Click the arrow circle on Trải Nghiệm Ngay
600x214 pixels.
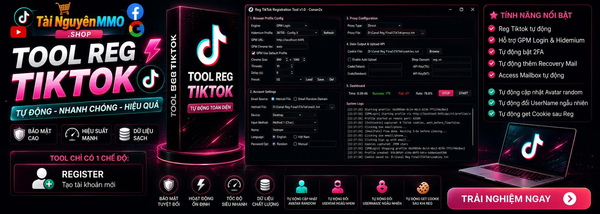pyautogui.click(x=570, y=199)
